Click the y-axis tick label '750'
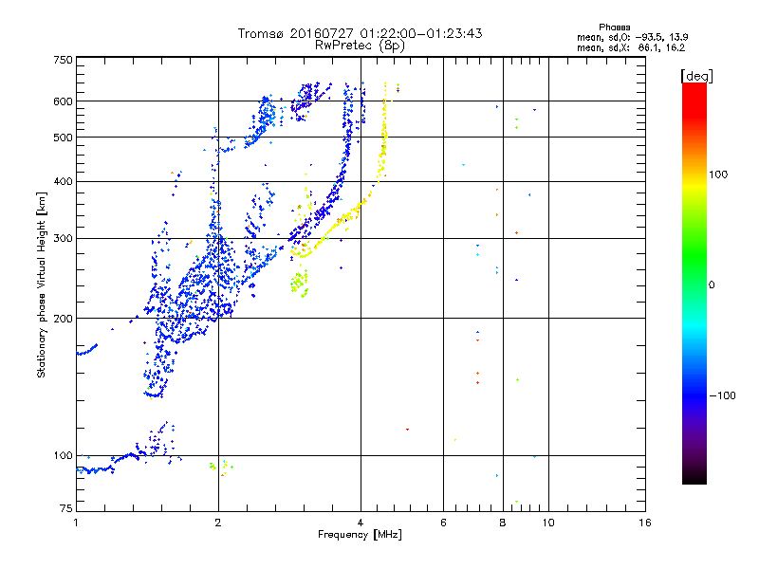This screenshot has width=759, height=569. [64, 60]
